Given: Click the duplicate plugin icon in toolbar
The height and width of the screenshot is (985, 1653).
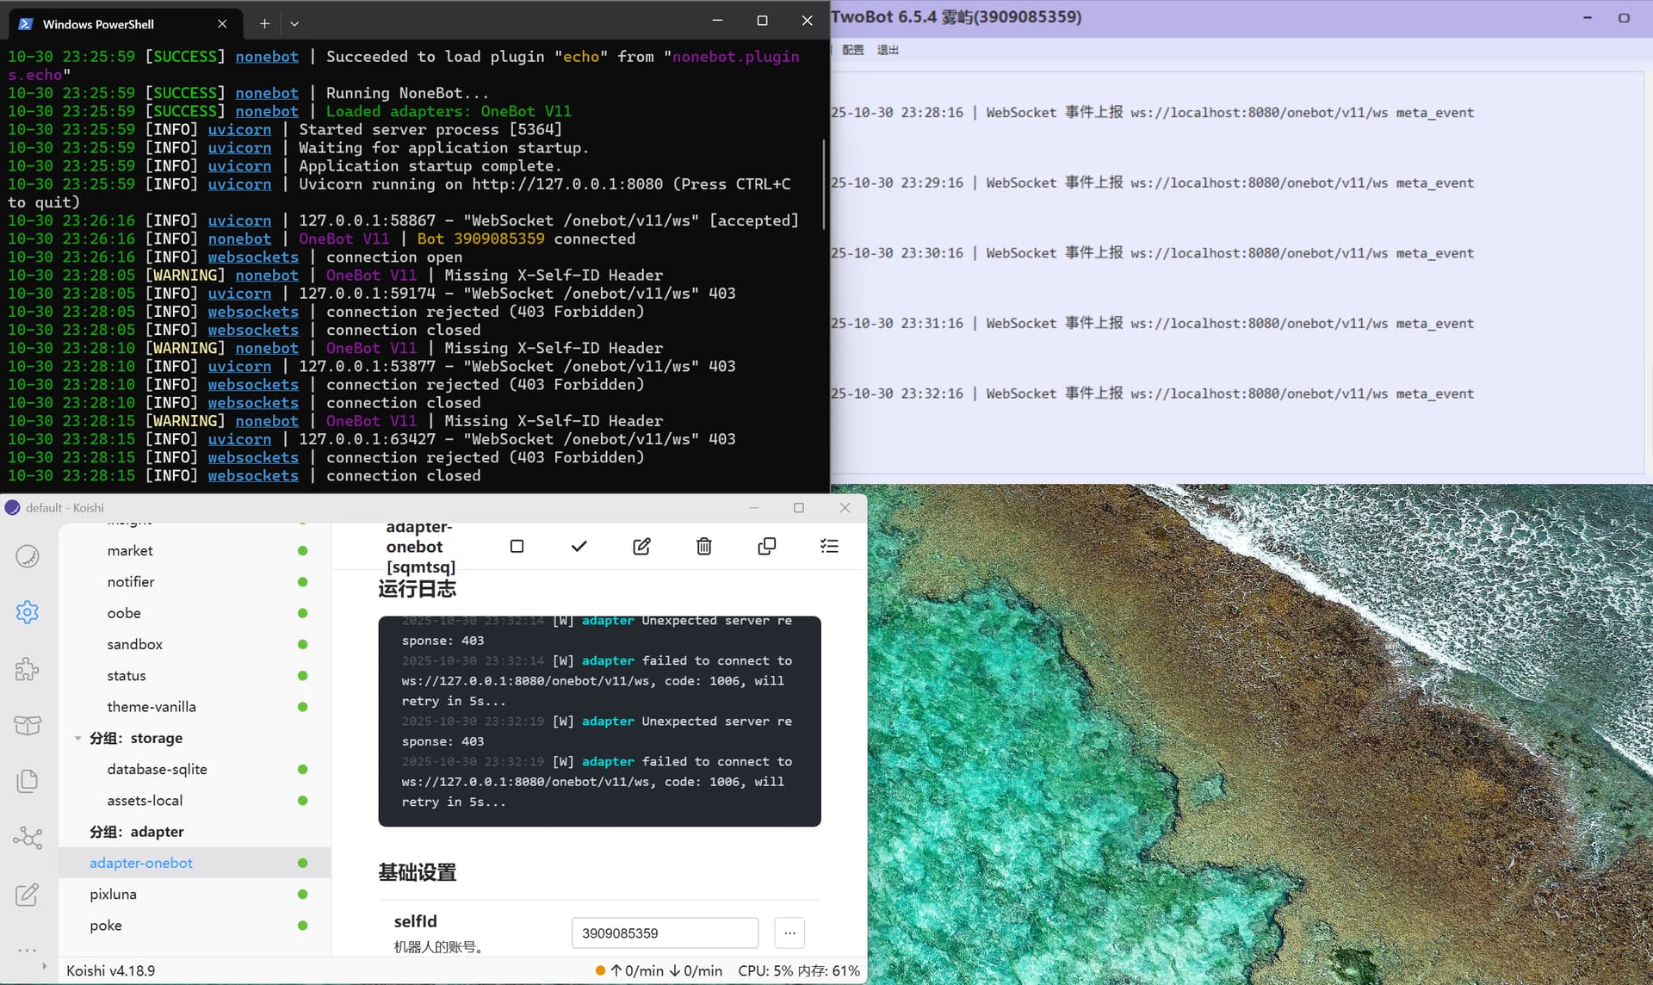Looking at the screenshot, I should point(766,546).
